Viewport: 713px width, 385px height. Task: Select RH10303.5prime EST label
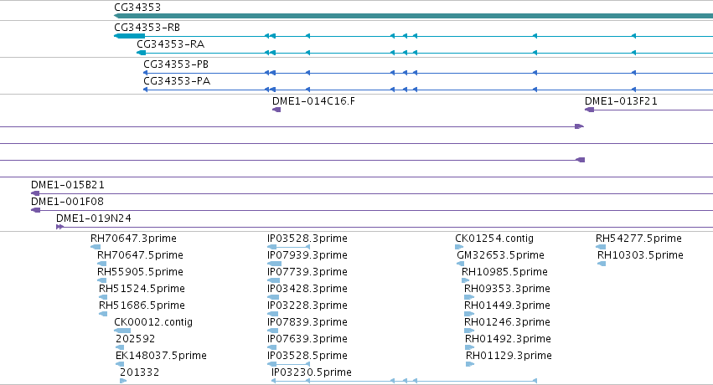pos(640,255)
